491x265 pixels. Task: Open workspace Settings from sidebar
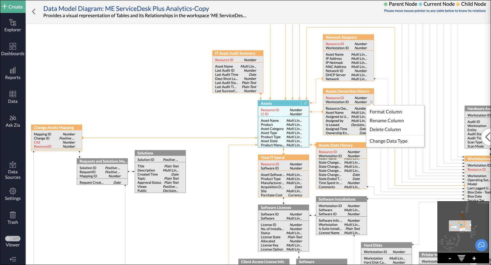tap(13, 194)
